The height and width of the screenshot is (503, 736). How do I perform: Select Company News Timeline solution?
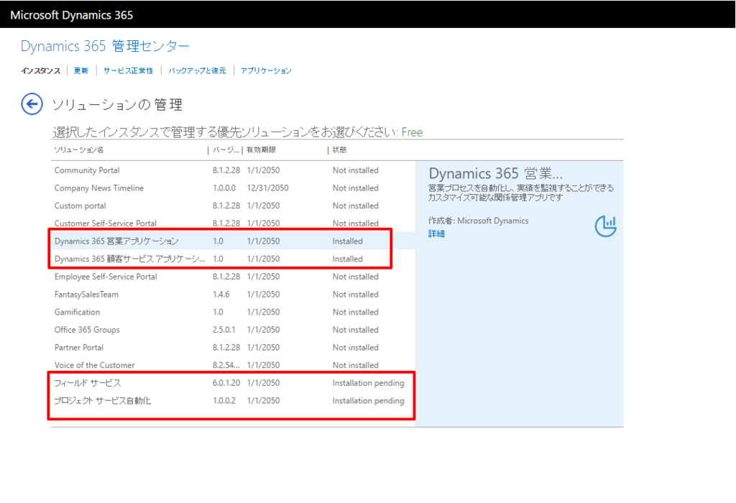click(x=233, y=188)
